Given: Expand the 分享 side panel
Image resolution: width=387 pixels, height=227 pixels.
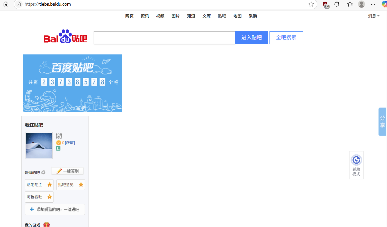Looking at the screenshot, I should 382,121.
